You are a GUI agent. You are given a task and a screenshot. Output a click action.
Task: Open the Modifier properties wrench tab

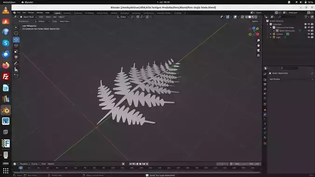265,115
